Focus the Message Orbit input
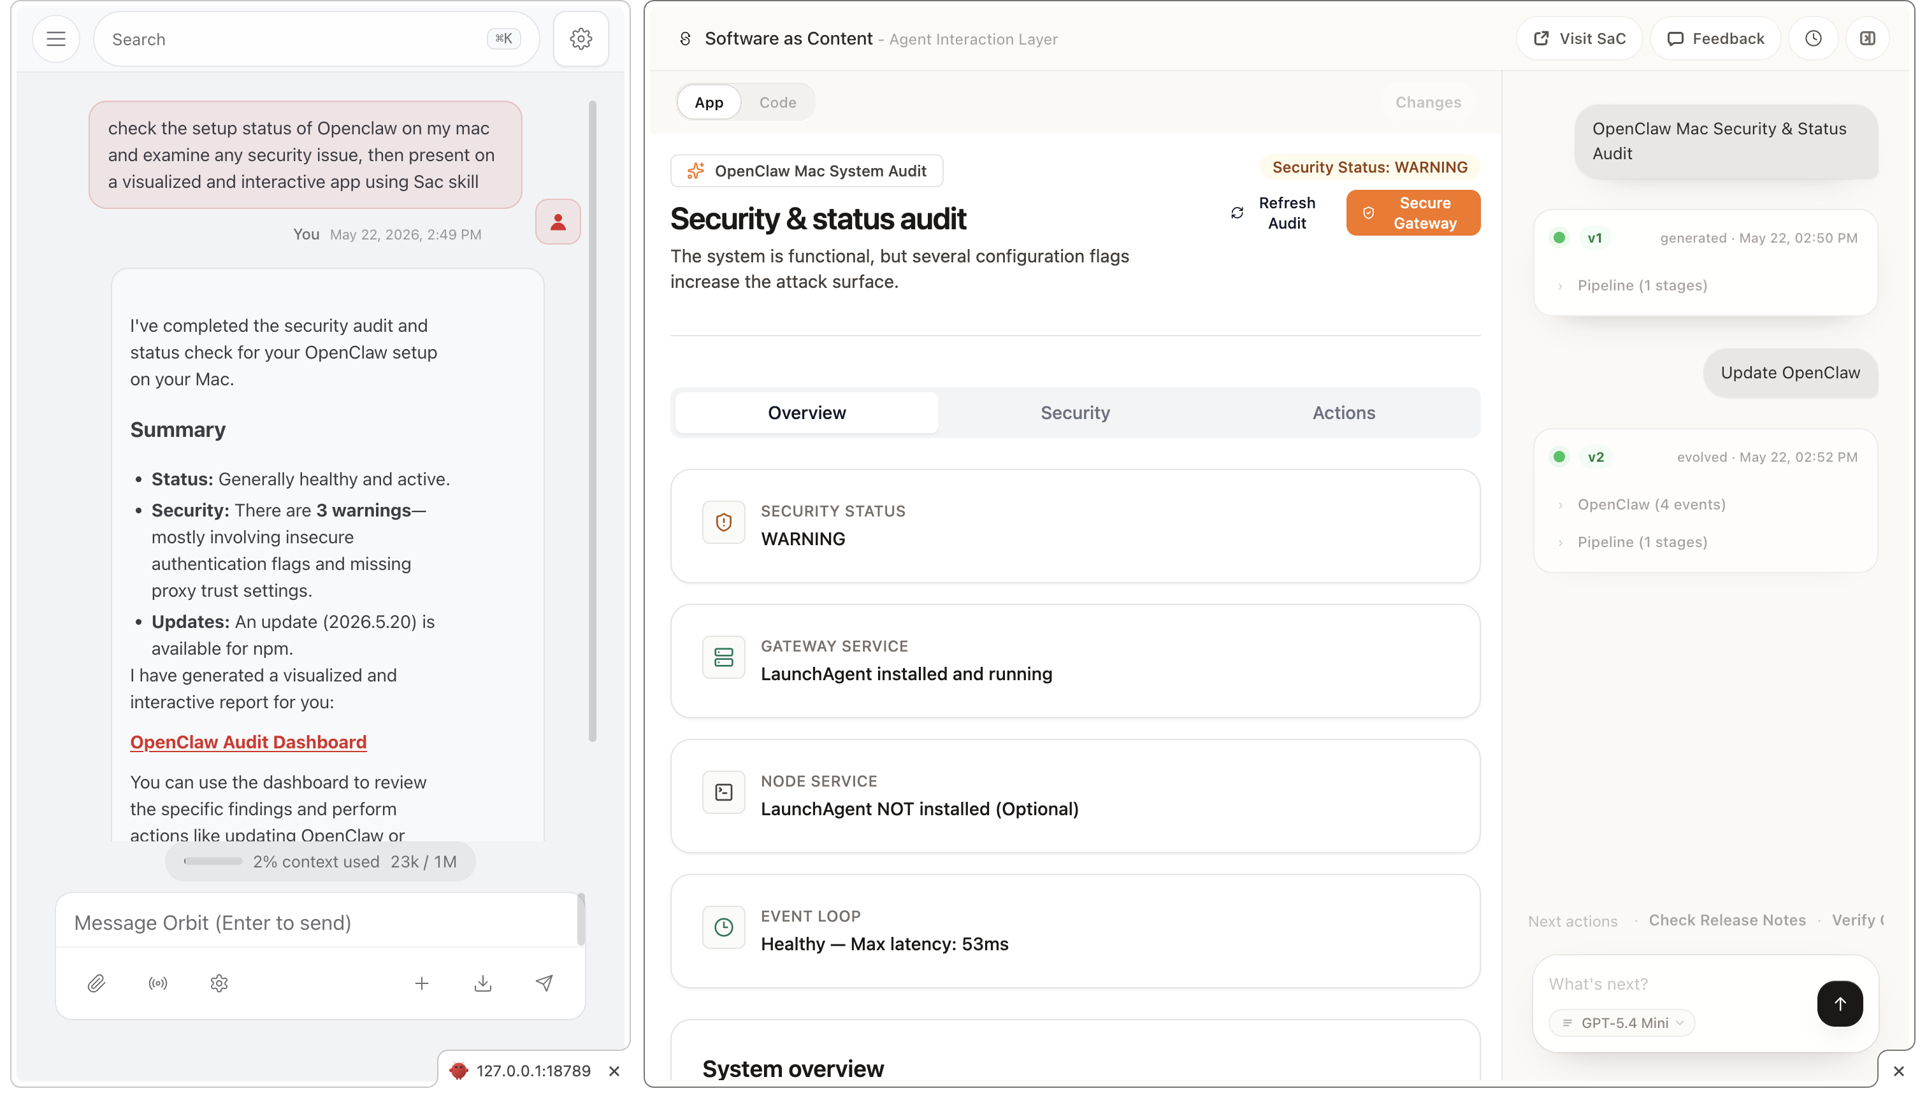The image size is (1927, 1098). coord(316,922)
